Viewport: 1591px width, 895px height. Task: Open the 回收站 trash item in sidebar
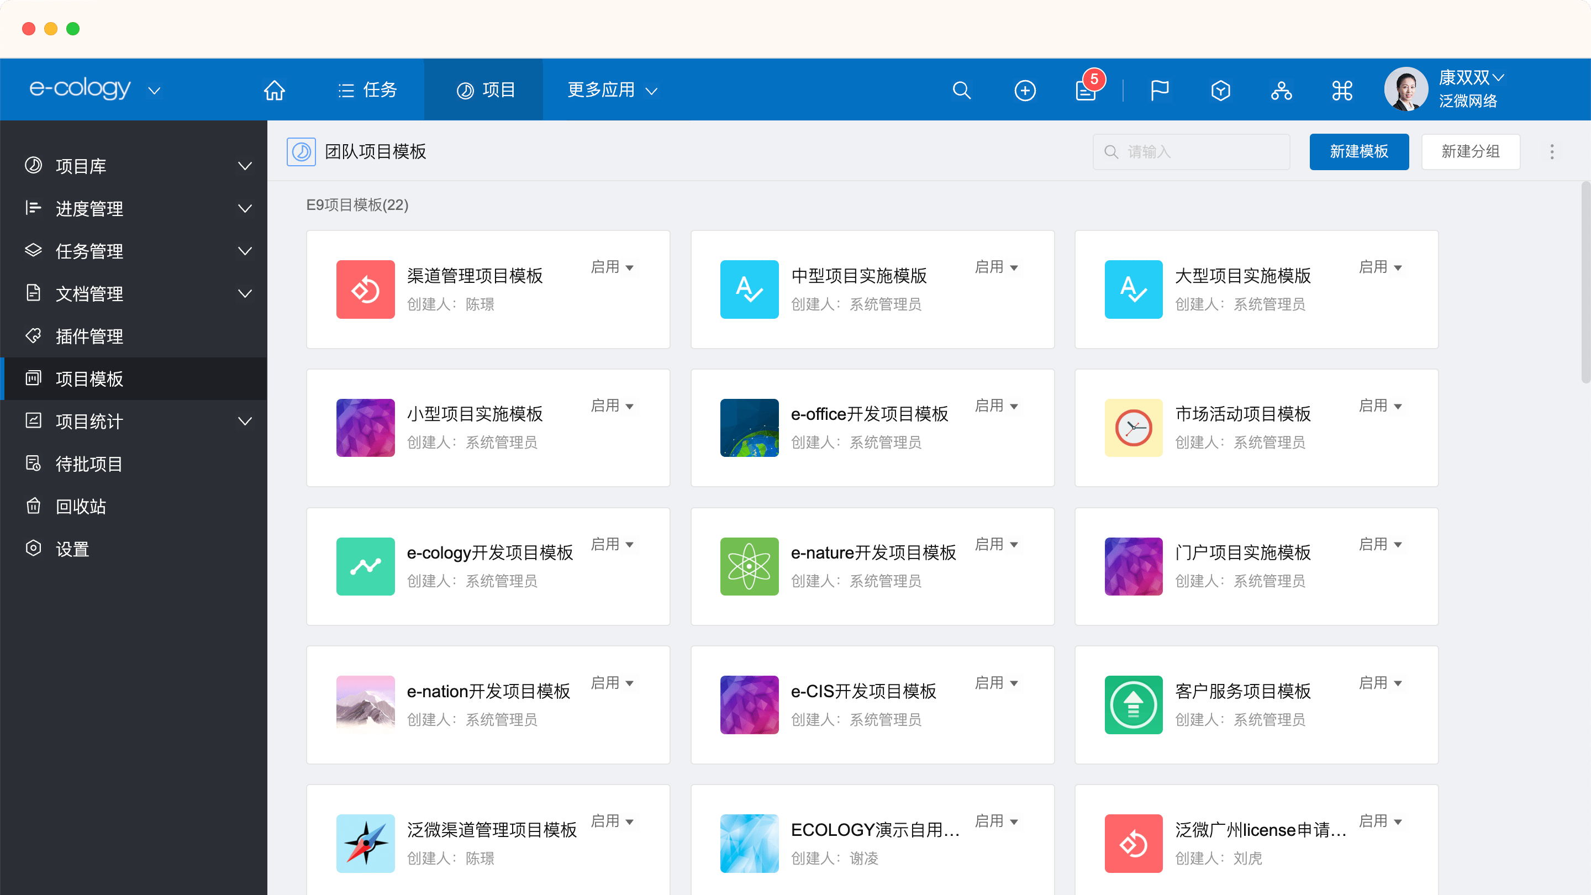(x=81, y=507)
